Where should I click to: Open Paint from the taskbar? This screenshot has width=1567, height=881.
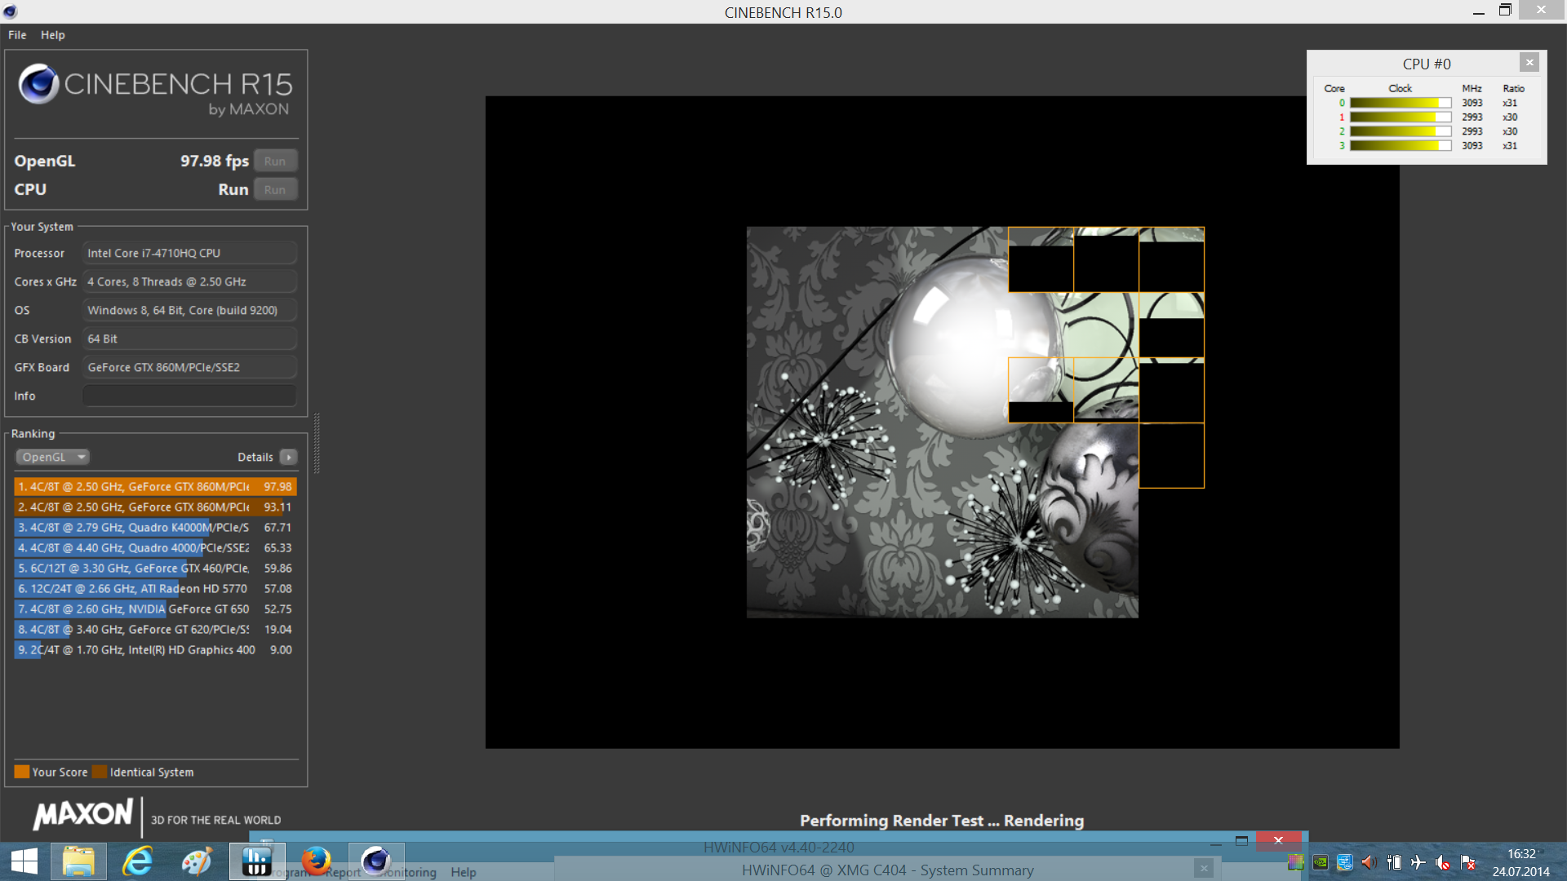pos(197,861)
